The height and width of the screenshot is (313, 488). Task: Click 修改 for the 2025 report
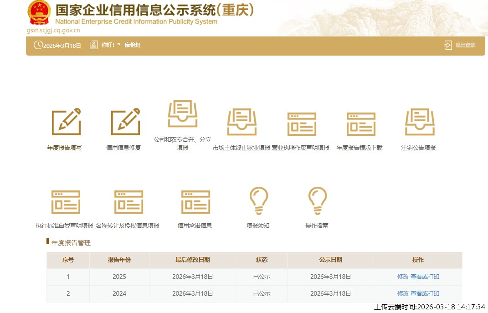click(403, 277)
